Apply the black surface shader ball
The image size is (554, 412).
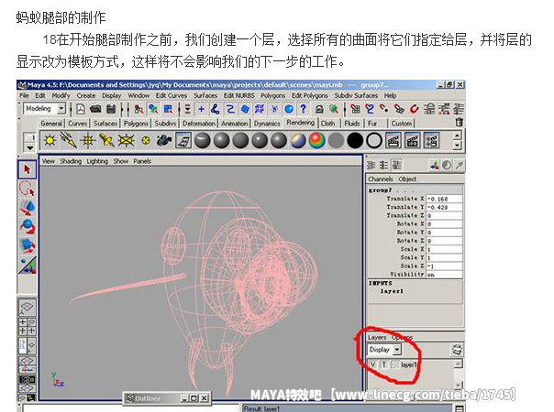pos(355,141)
